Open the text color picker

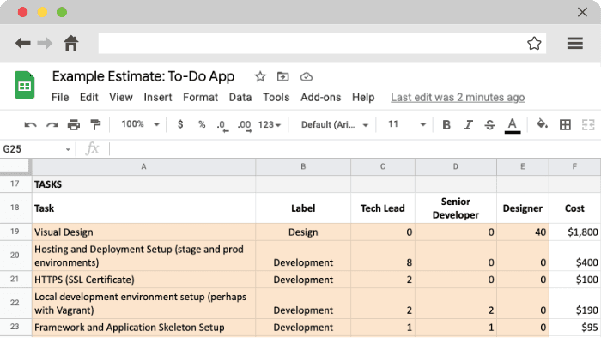pyautogui.click(x=513, y=126)
